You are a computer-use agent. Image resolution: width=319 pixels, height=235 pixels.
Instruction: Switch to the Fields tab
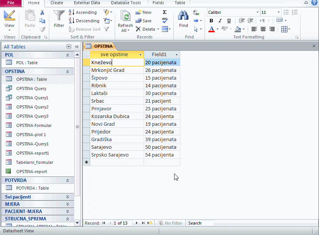coord(158,3)
